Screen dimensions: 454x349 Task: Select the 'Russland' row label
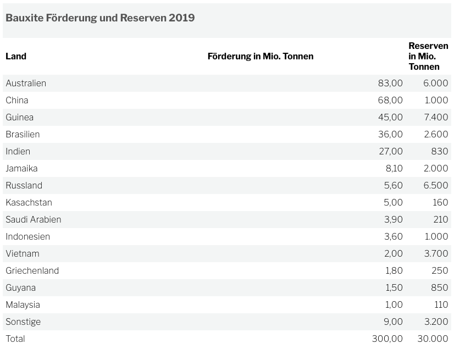click(24, 186)
